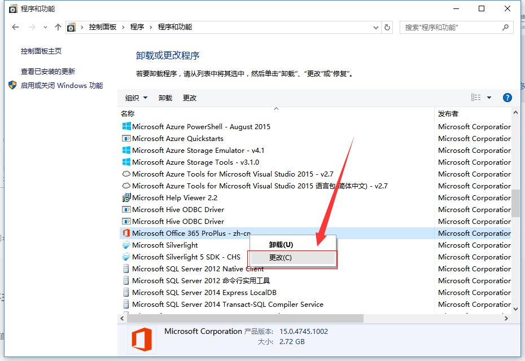Sort by 名称 column header
Image resolution: width=525 pixels, height=361 pixels.
[x=128, y=114]
